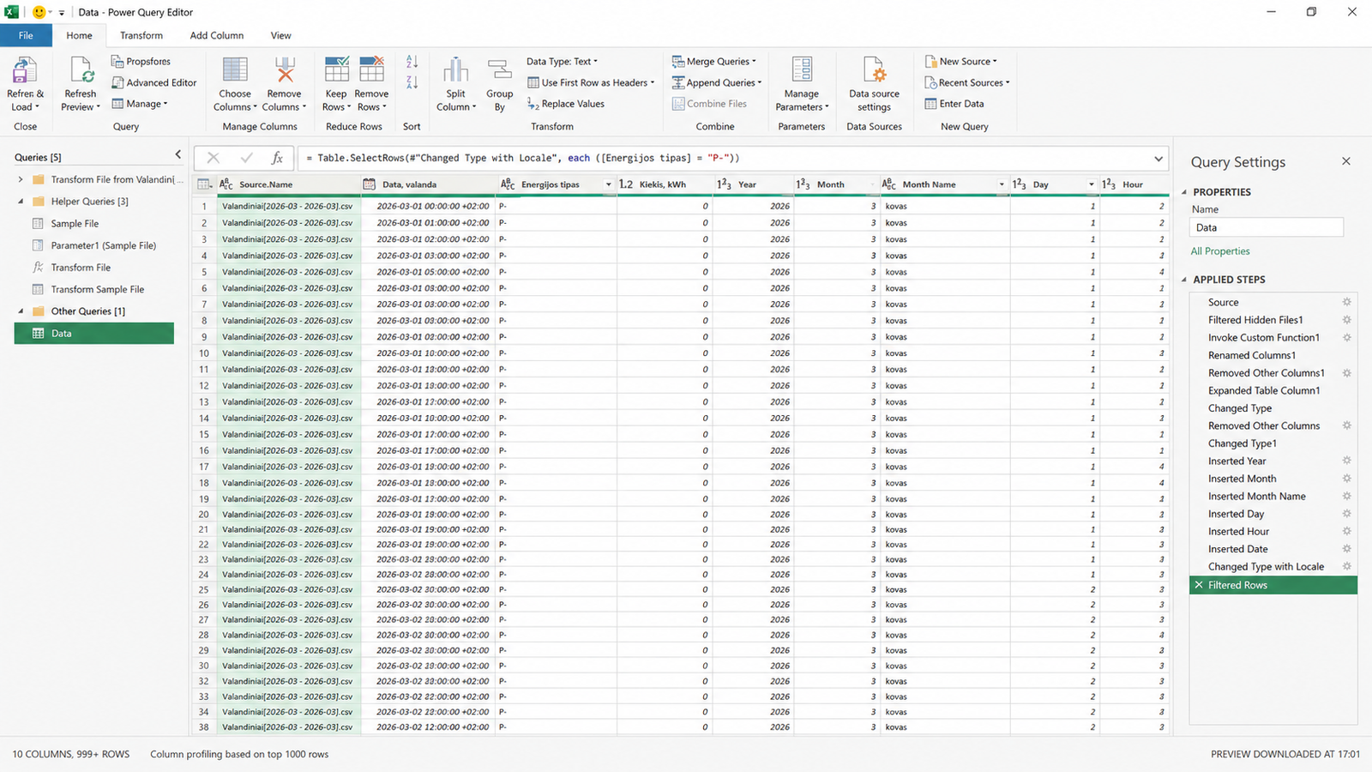Switch to the Transform tab
1372x772 pixels.
pyautogui.click(x=141, y=35)
